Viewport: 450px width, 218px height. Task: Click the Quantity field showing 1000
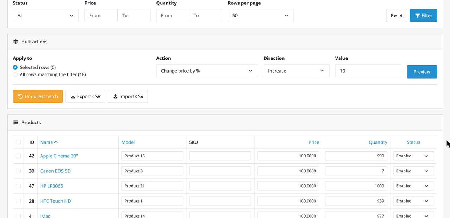pos(356,186)
